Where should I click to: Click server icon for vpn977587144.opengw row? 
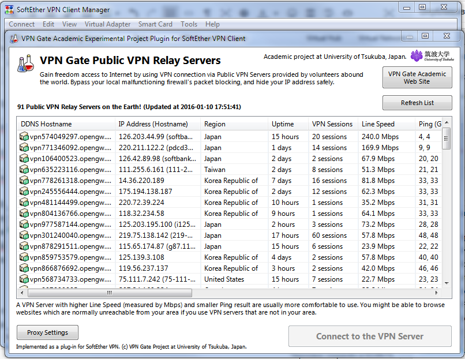pyautogui.click(x=24, y=225)
